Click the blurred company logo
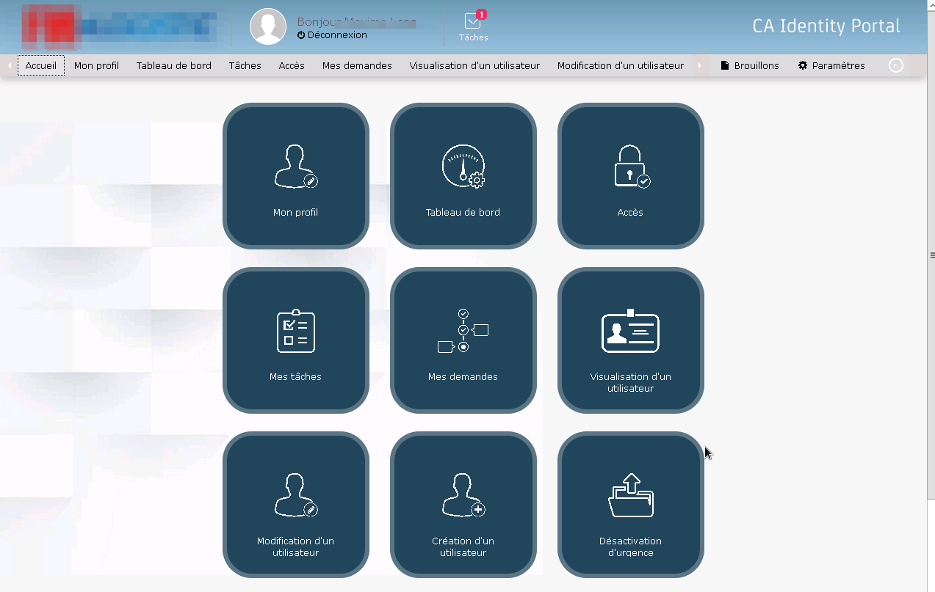Image resolution: width=935 pixels, height=592 pixels. click(120, 26)
